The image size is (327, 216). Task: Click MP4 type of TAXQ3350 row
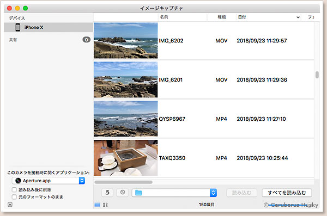[221, 158]
